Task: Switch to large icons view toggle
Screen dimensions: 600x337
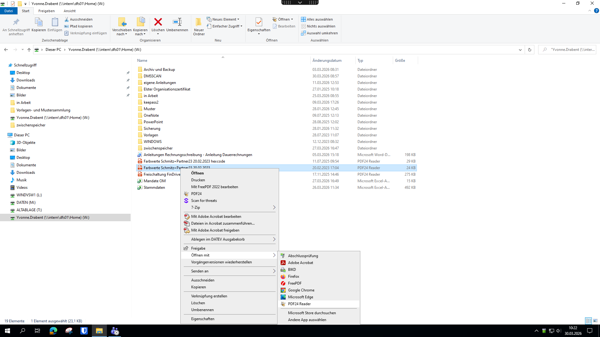Action: (x=595, y=321)
